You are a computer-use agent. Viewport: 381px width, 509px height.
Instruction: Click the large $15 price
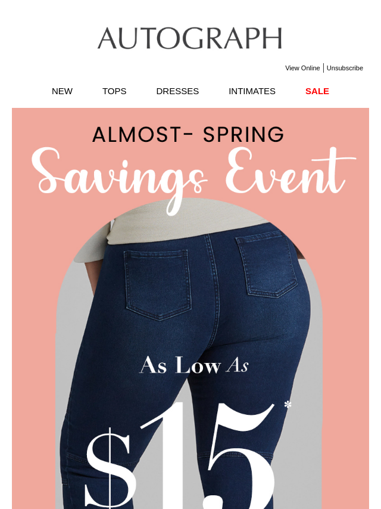[180, 454]
